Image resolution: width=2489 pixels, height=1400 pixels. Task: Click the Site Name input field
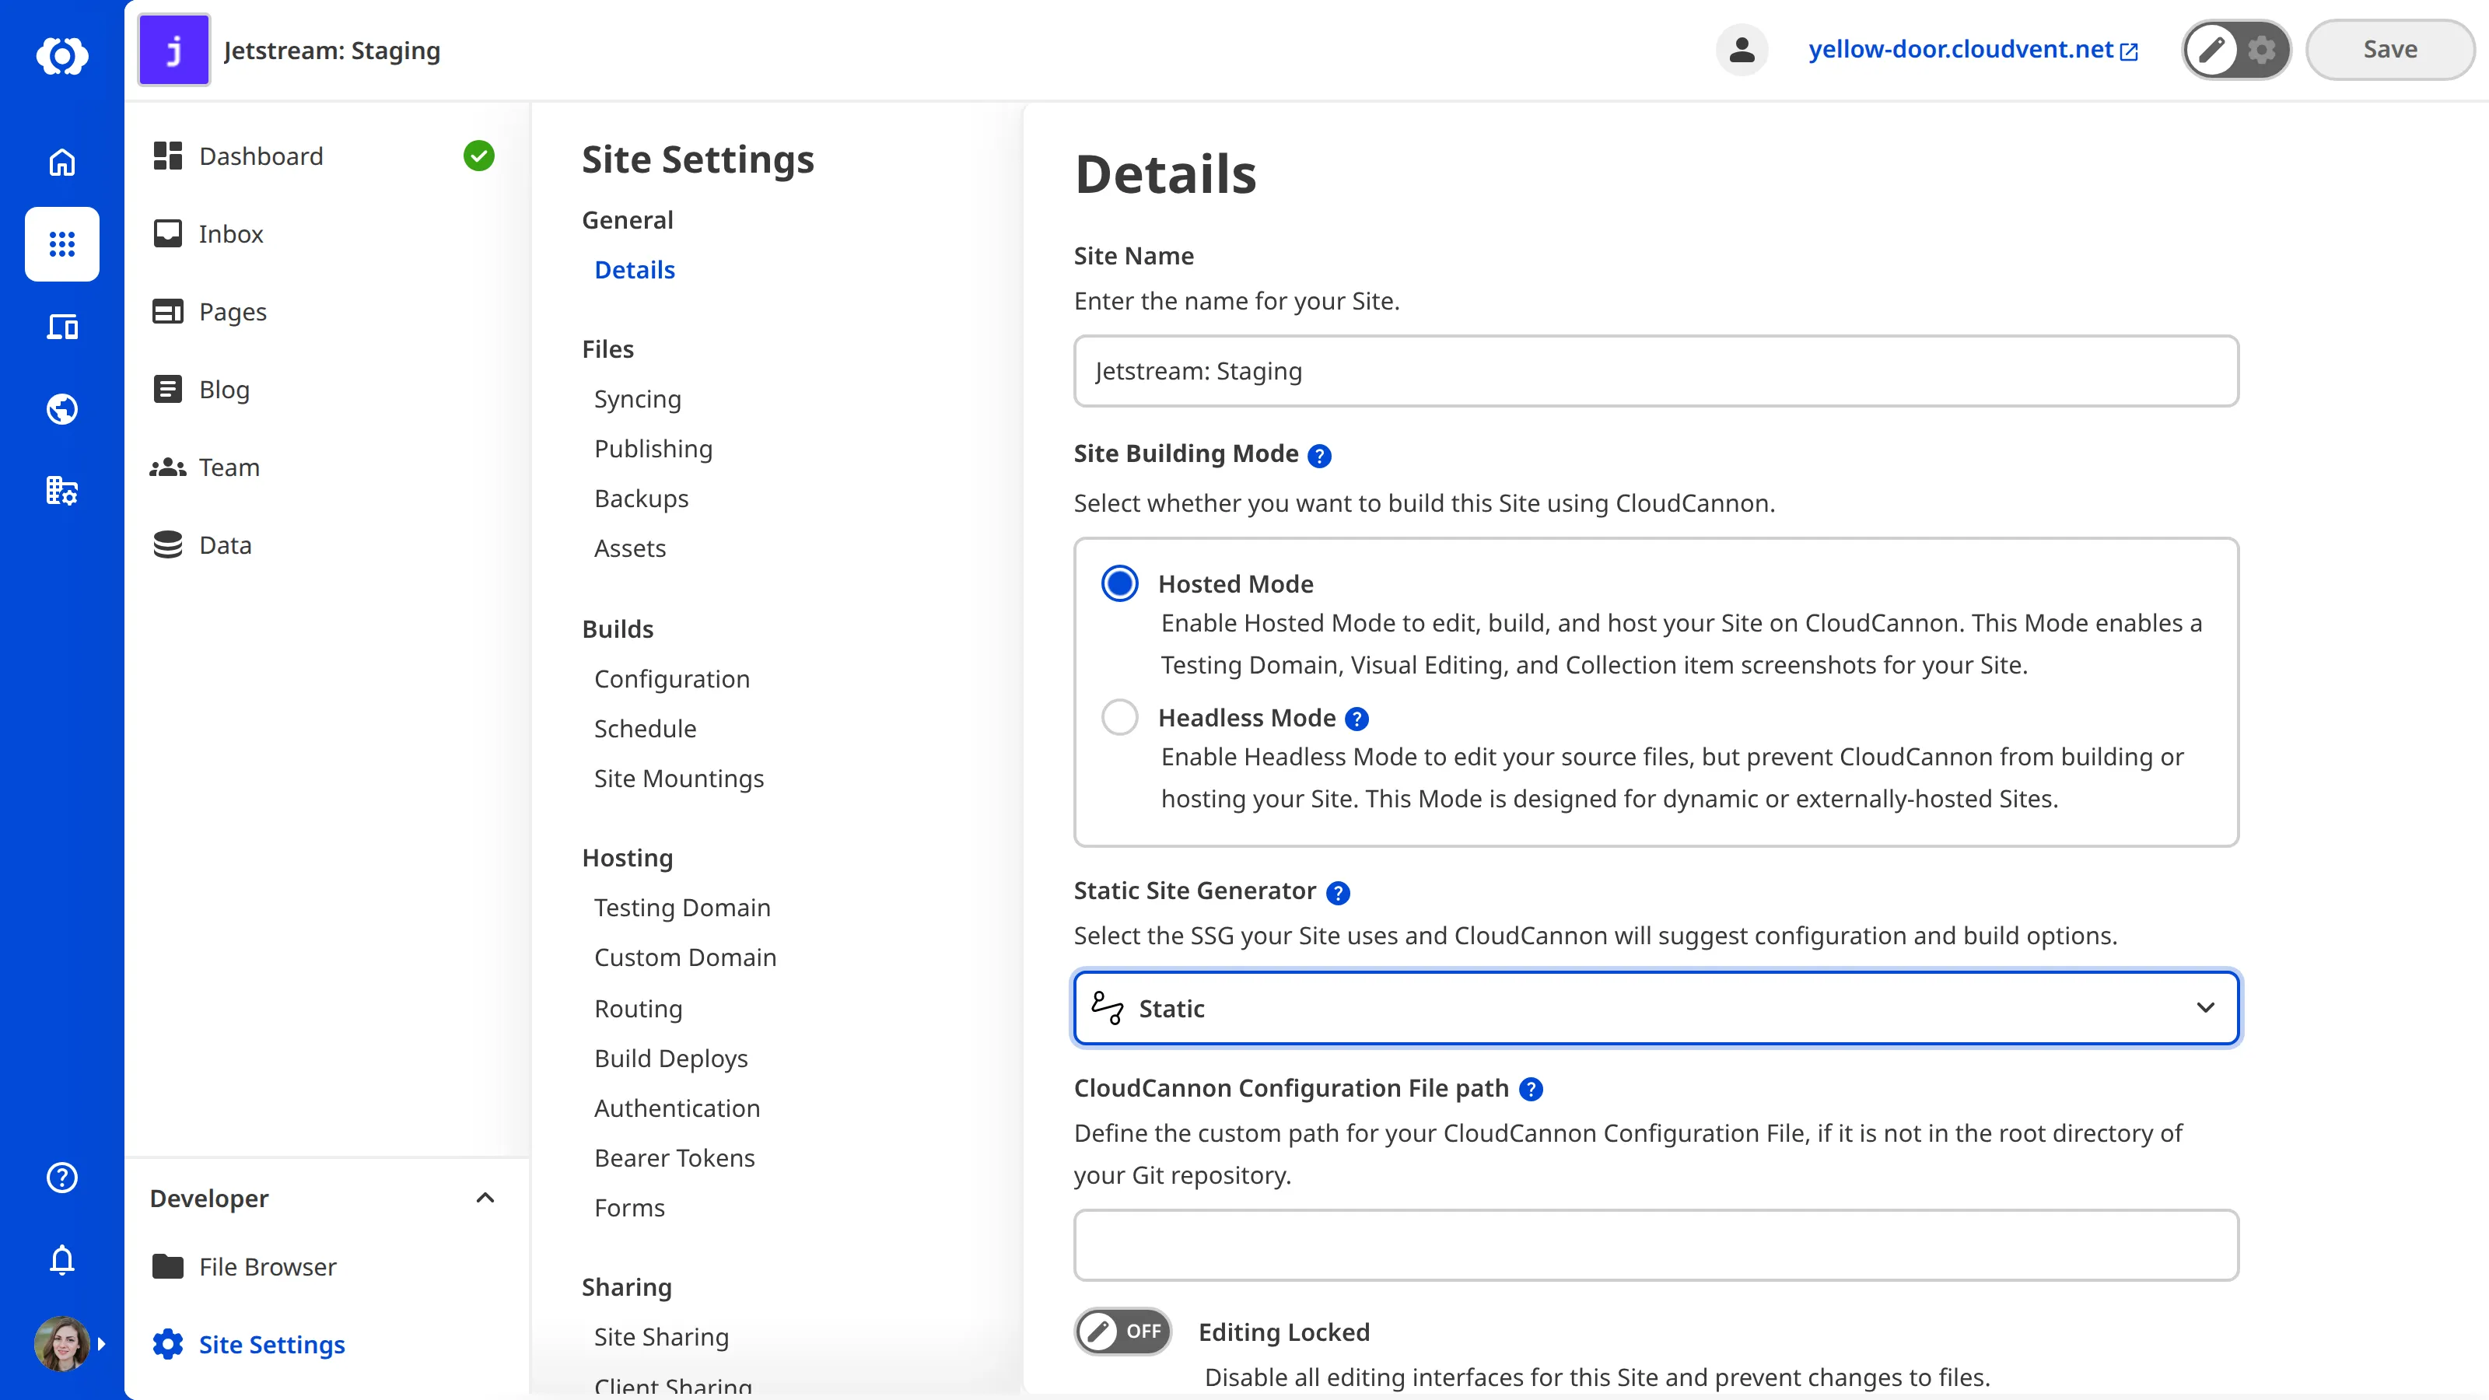click(x=1656, y=371)
